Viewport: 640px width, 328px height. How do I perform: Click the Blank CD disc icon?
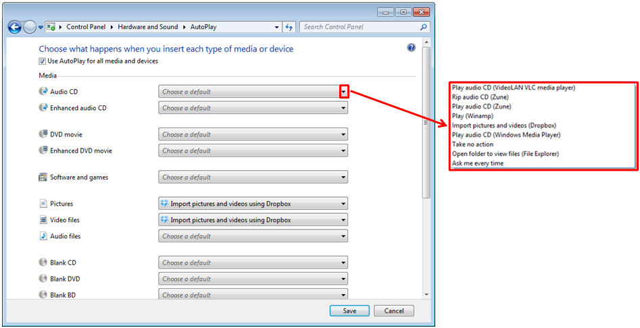[x=43, y=262]
